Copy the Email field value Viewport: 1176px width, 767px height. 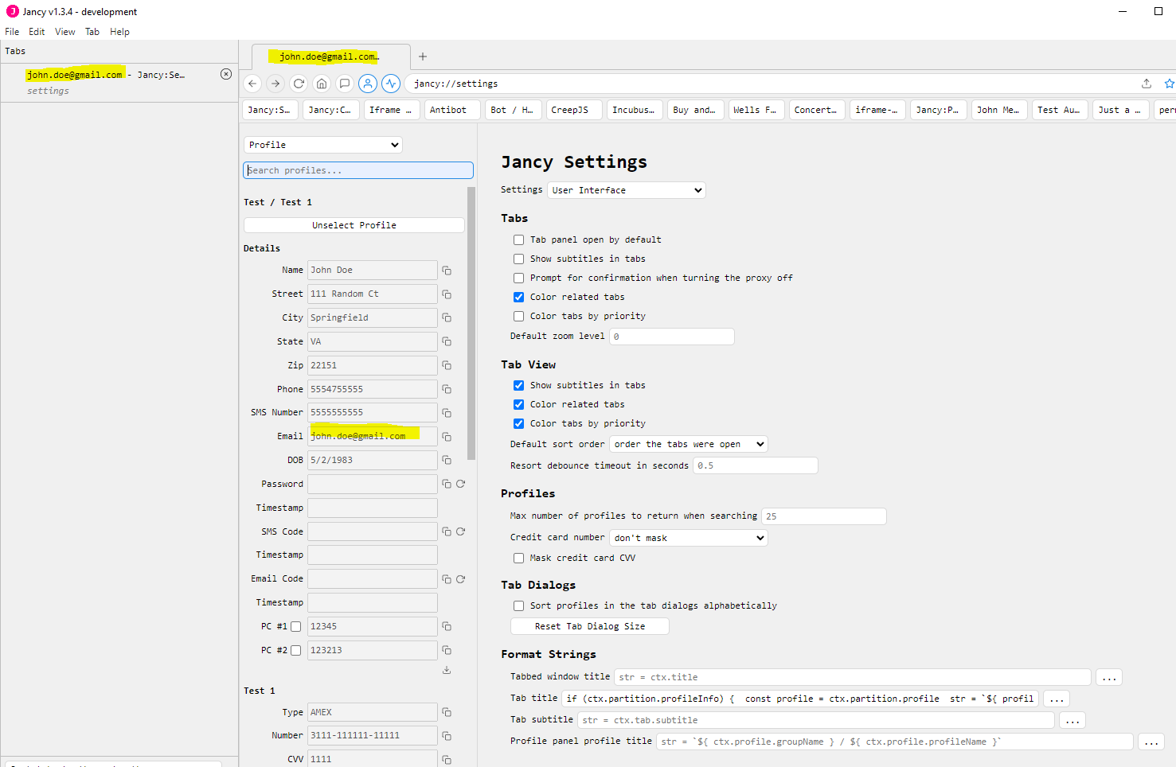click(447, 437)
